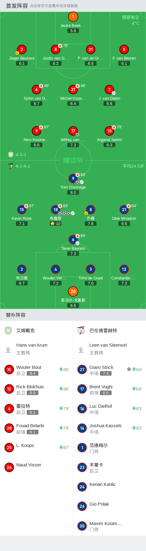146x551 pixels.
Task: Tap Argjend Selimi number 10 badge
Action: pos(109,131)
